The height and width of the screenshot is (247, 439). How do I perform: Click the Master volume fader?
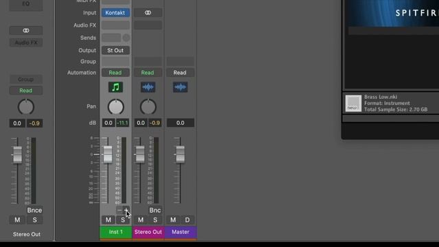(180, 154)
